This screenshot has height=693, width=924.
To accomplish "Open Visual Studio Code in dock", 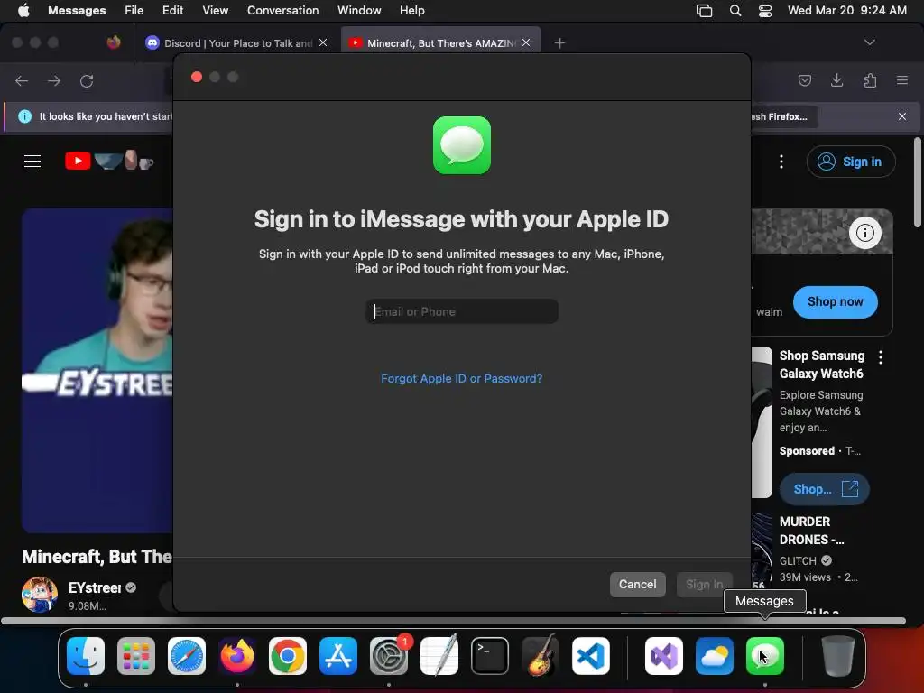I will pos(590,656).
